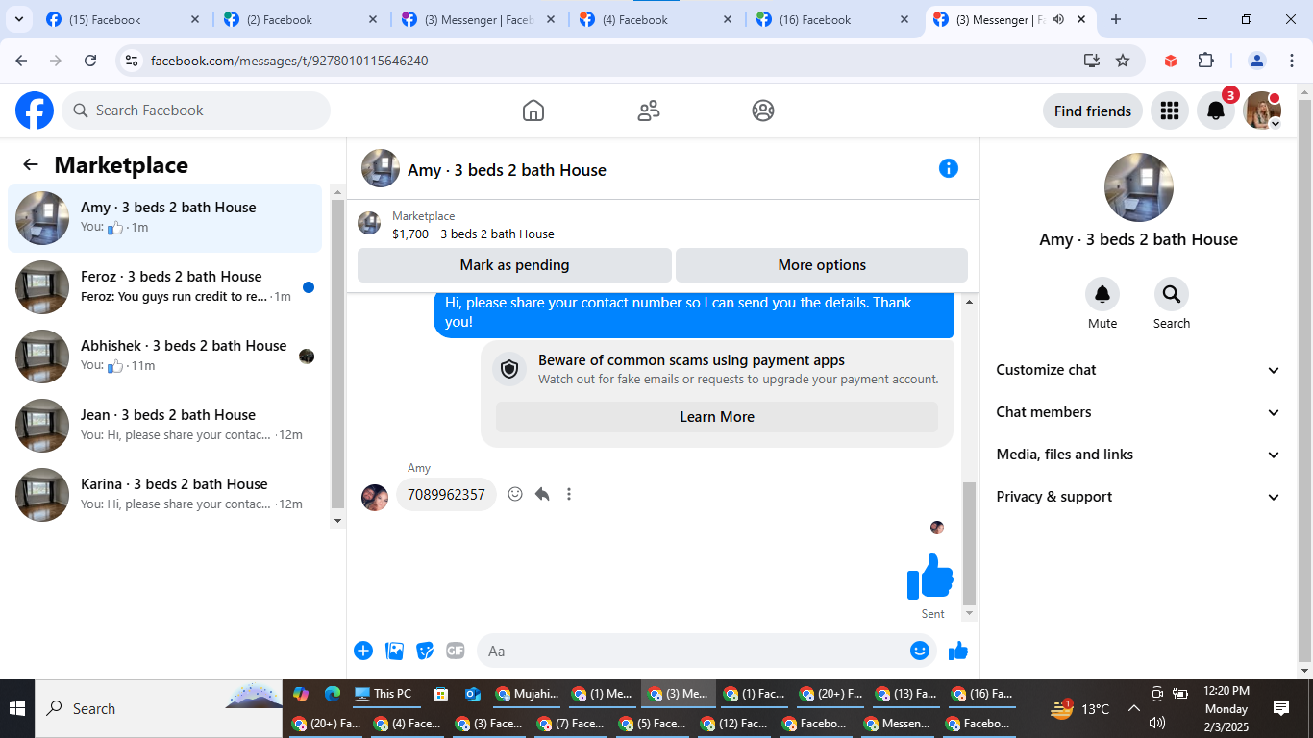Open the Chrome tab search dropdown
1313x738 pixels.
click(19, 19)
